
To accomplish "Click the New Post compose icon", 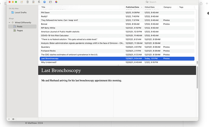I will [x=22, y=2].
